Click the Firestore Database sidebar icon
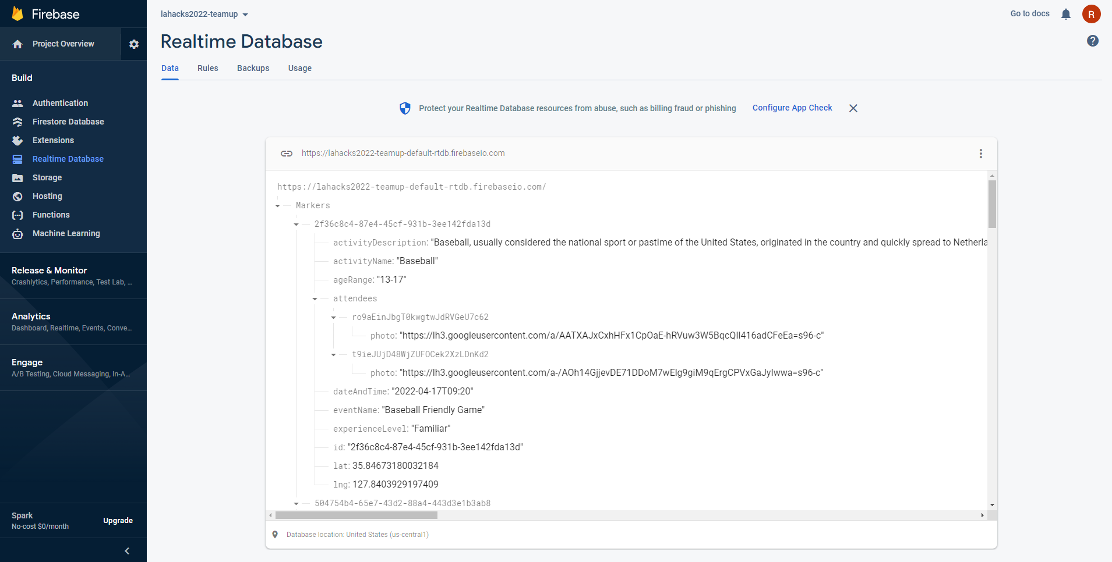 point(18,122)
